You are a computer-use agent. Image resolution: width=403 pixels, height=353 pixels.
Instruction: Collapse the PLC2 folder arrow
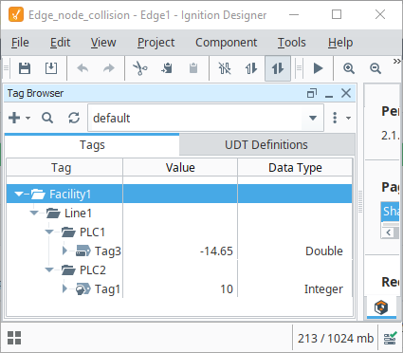49,269
